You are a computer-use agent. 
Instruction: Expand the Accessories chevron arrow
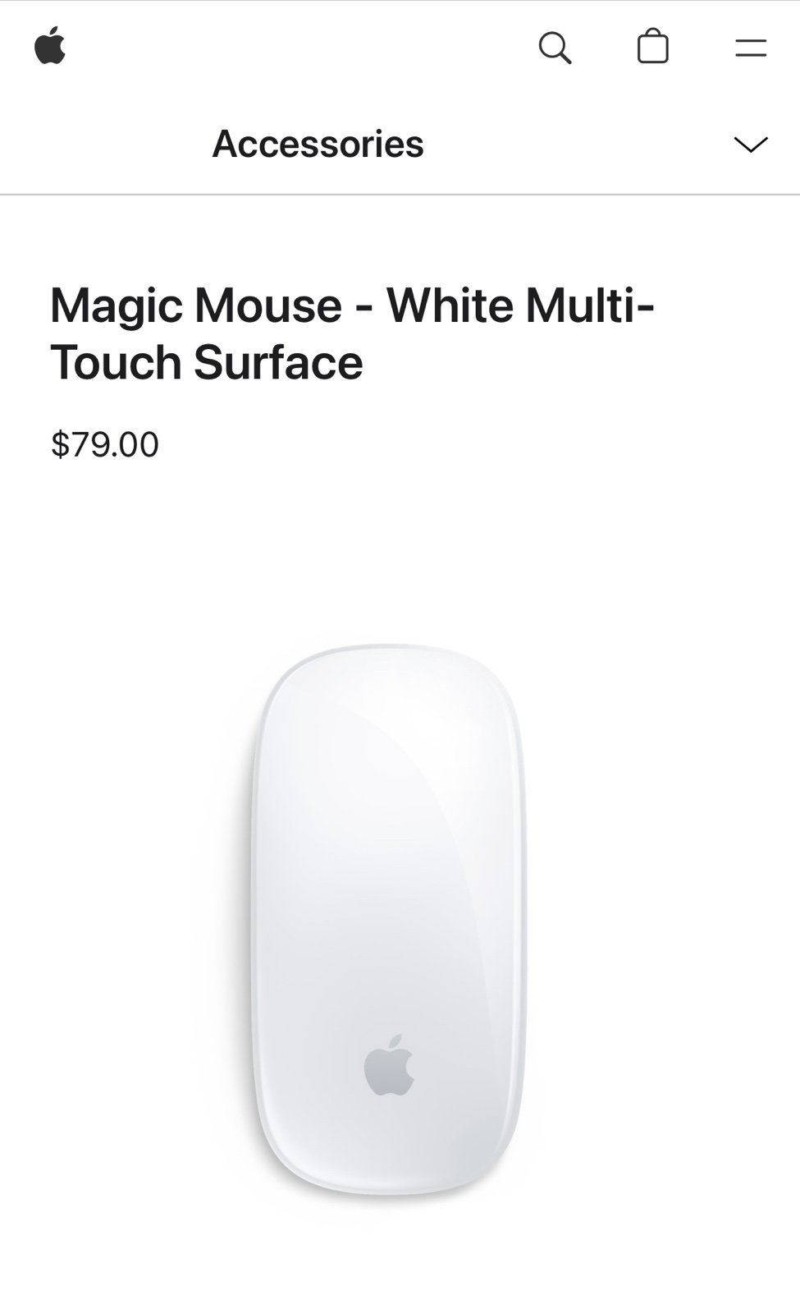pyautogui.click(x=751, y=145)
